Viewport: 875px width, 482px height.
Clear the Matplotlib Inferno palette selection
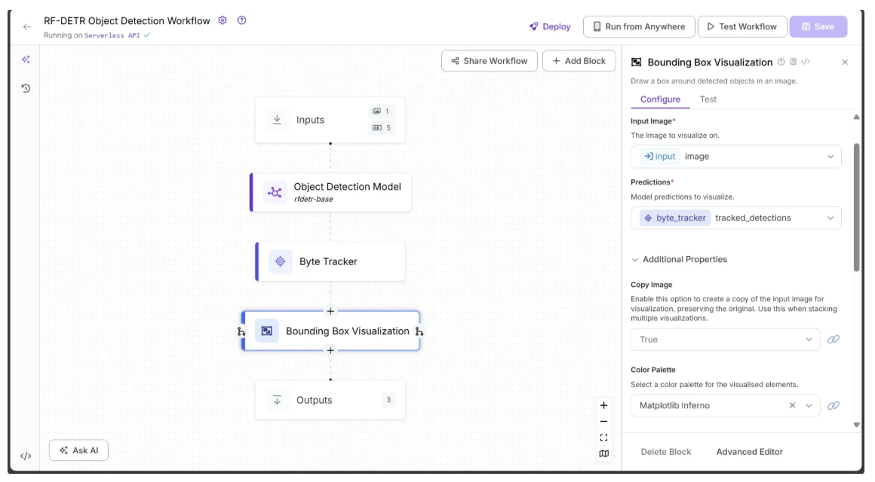tap(792, 405)
